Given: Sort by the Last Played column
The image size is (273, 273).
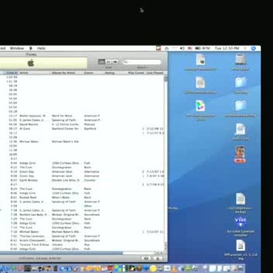Looking at the screenshot, I should pos(155,73).
